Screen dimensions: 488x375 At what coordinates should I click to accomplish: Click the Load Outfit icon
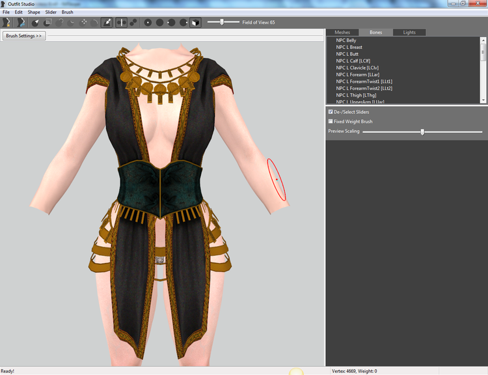tap(21, 22)
